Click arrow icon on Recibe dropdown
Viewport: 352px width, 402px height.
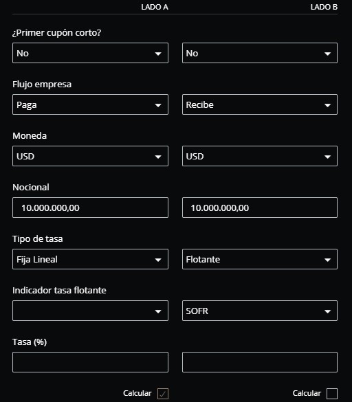click(327, 105)
